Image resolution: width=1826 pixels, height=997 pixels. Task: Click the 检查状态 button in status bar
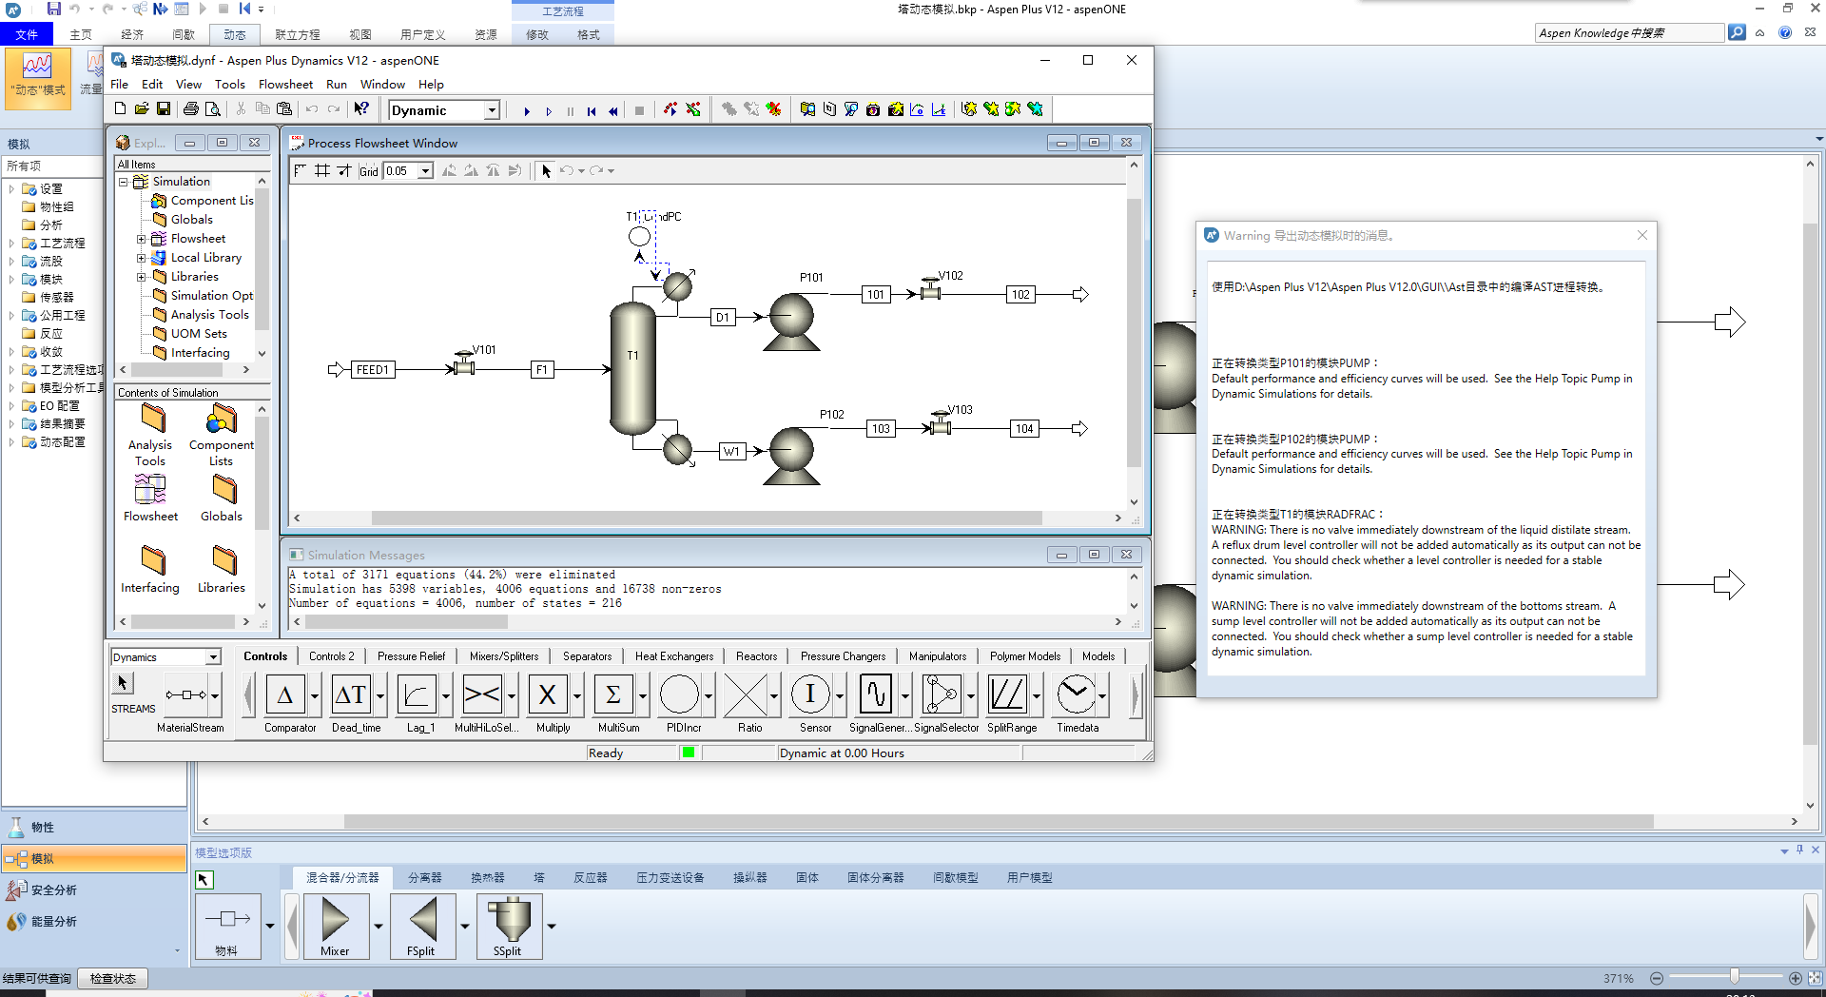pyautogui.click(x=113, y=979)
